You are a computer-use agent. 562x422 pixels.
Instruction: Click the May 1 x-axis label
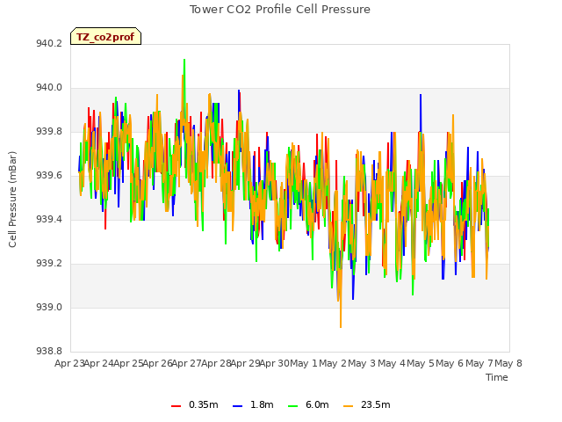click(304, 363)
